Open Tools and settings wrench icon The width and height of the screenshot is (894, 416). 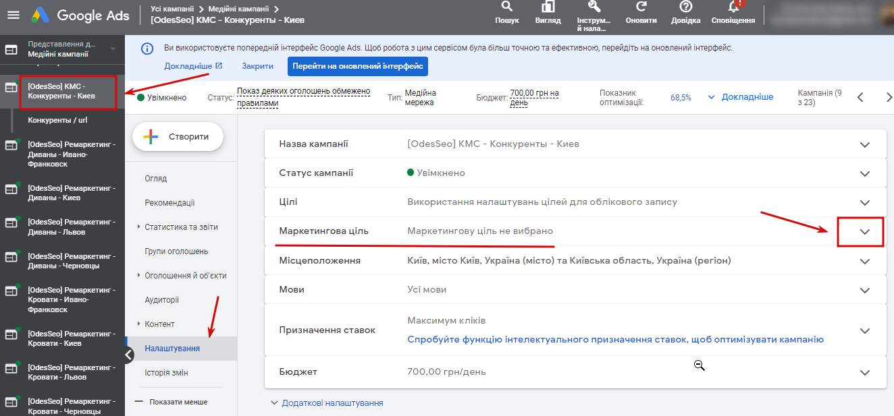[594, 7]
